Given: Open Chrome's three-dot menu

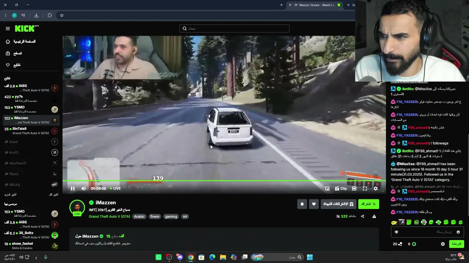Looking at the screenshot, I should click(5, 15).
